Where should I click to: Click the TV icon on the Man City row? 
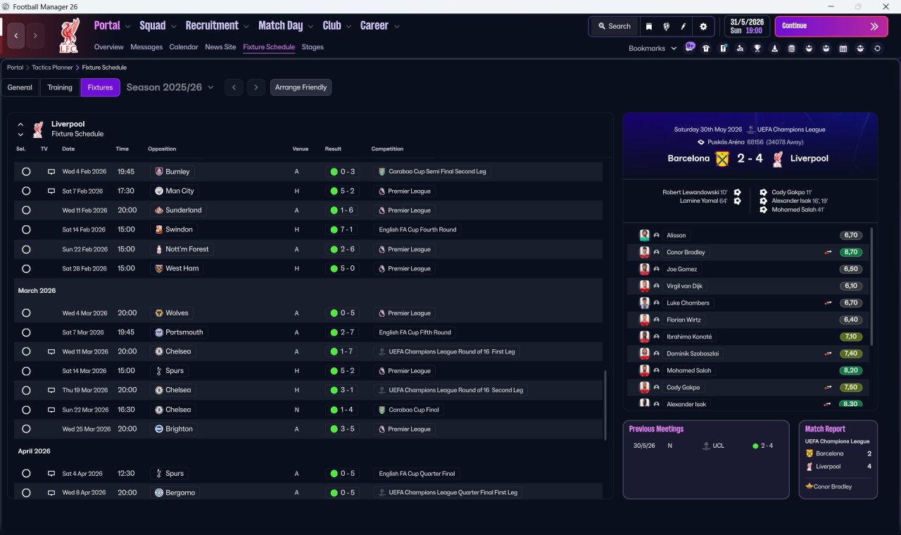pyautogui.click(x=51, y=191)
